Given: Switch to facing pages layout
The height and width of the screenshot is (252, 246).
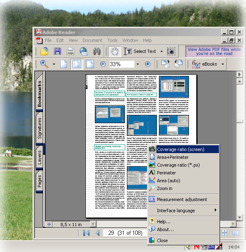Looking at the screenshot, I should click(236, 233).
